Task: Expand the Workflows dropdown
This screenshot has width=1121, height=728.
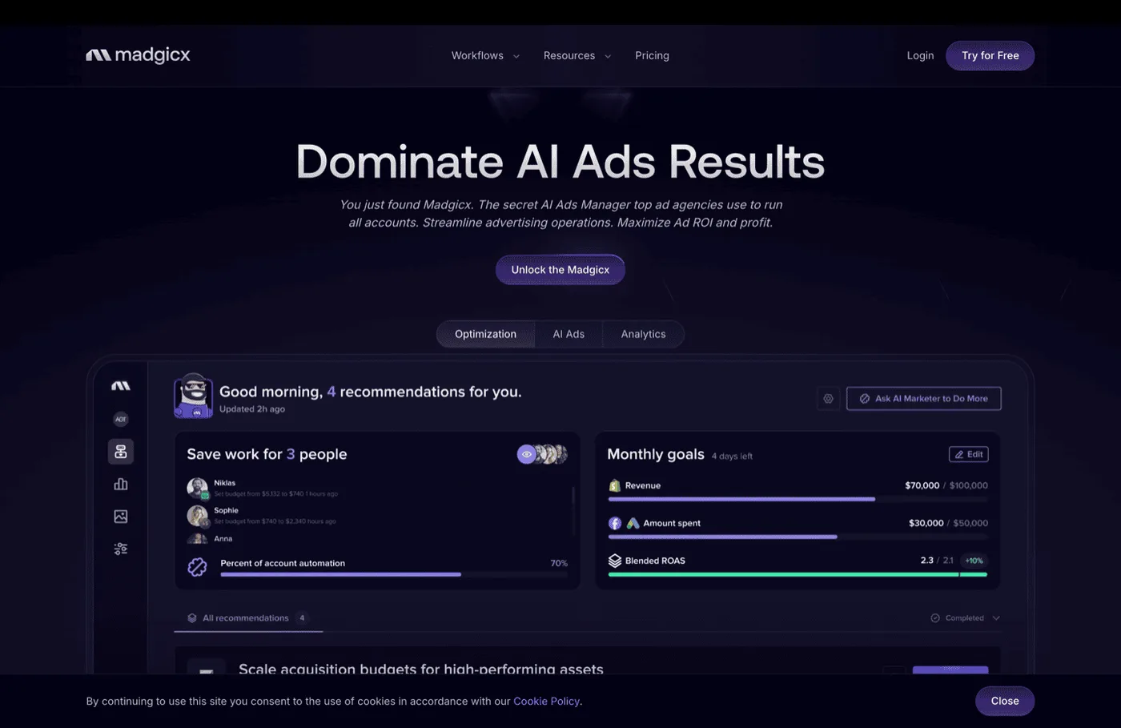Action: point(484,55)
